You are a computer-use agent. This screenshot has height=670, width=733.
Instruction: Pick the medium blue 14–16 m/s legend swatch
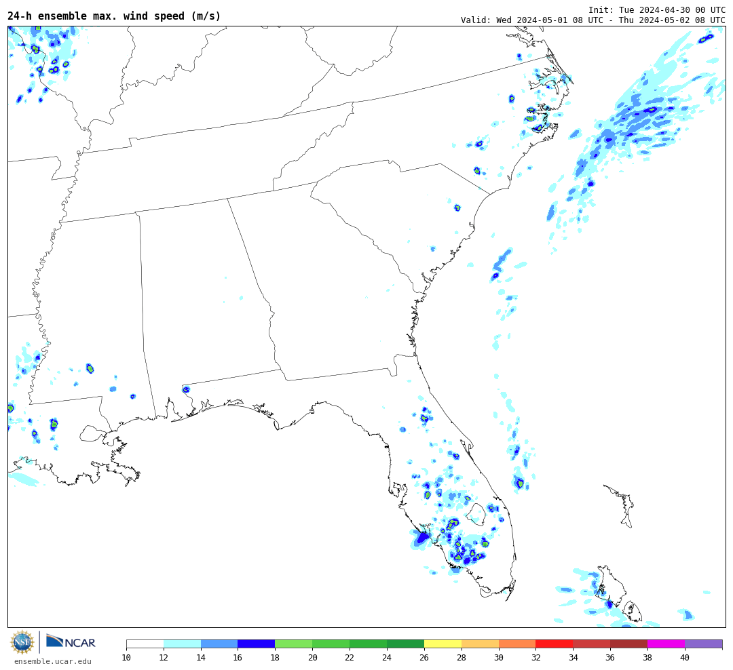coord(219,644)
